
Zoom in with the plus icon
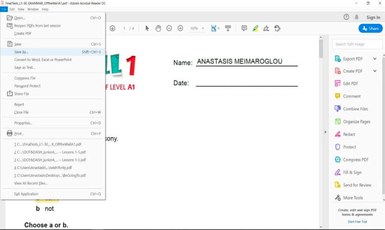[180, 28]
